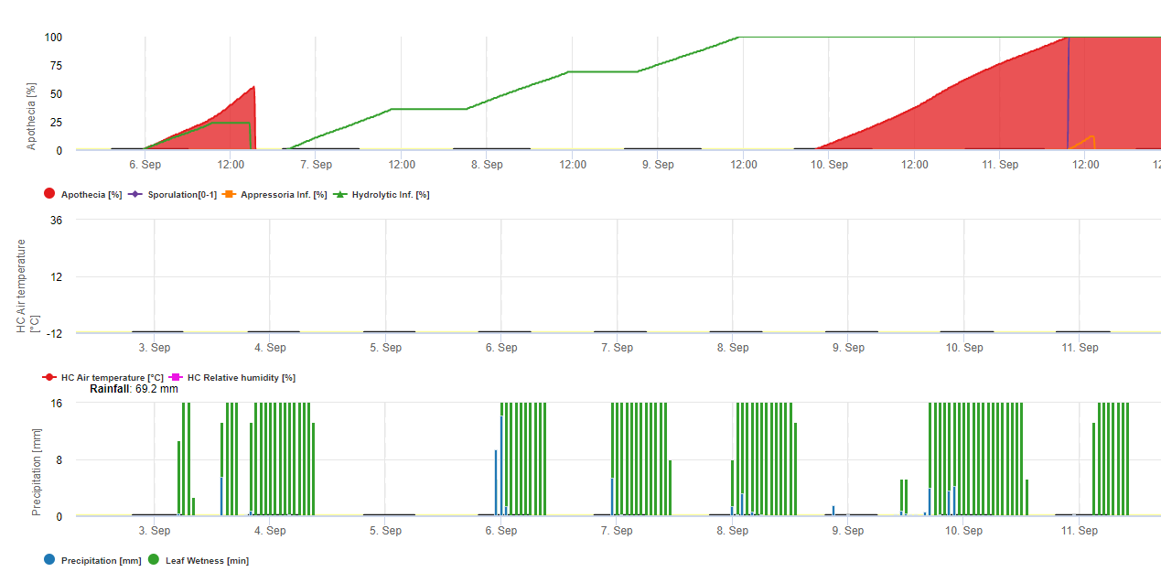This screenshot has width=1161, height=572.
Task: Click the red HC Air temperature marker
Action: [x=49, y=377]
